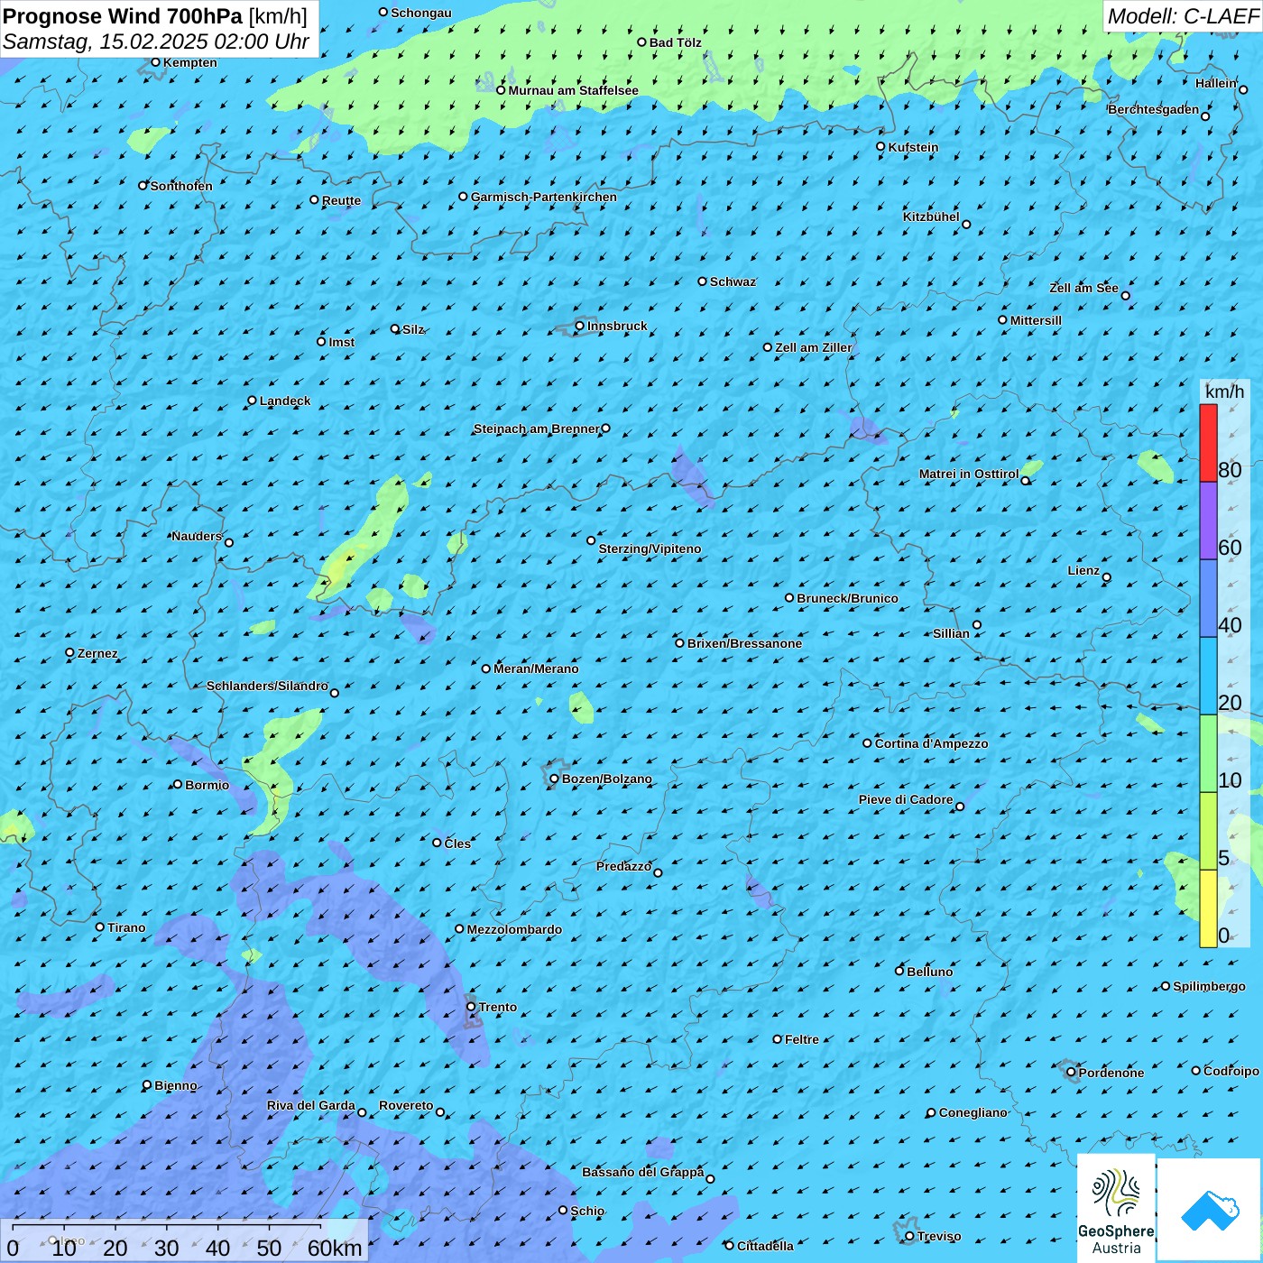1263x1263 pixels.
Task: Click the Rovereto city label
Action: [x=406, y=1105]
